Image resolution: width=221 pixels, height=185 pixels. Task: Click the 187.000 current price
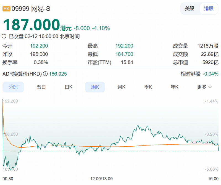31,25
